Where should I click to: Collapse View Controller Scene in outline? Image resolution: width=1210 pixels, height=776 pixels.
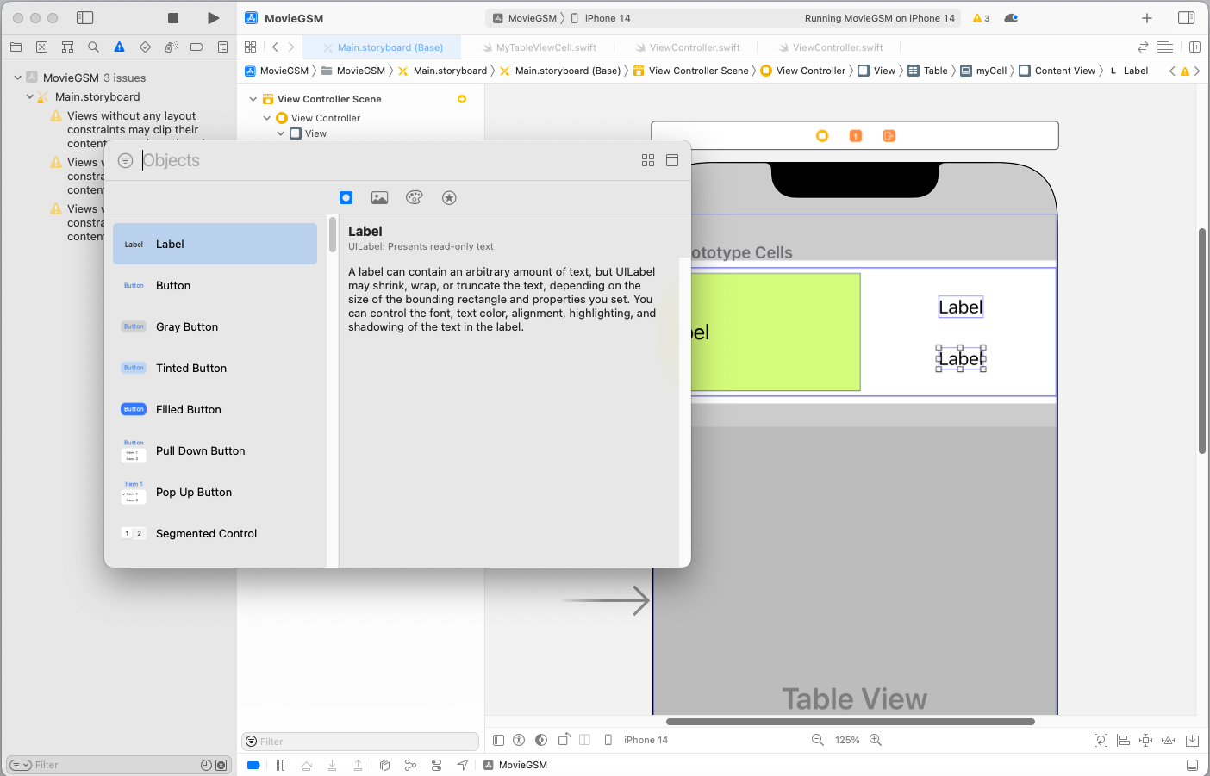pos(253,99)
